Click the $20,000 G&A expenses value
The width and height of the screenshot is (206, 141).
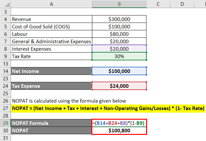pos(119,42)
